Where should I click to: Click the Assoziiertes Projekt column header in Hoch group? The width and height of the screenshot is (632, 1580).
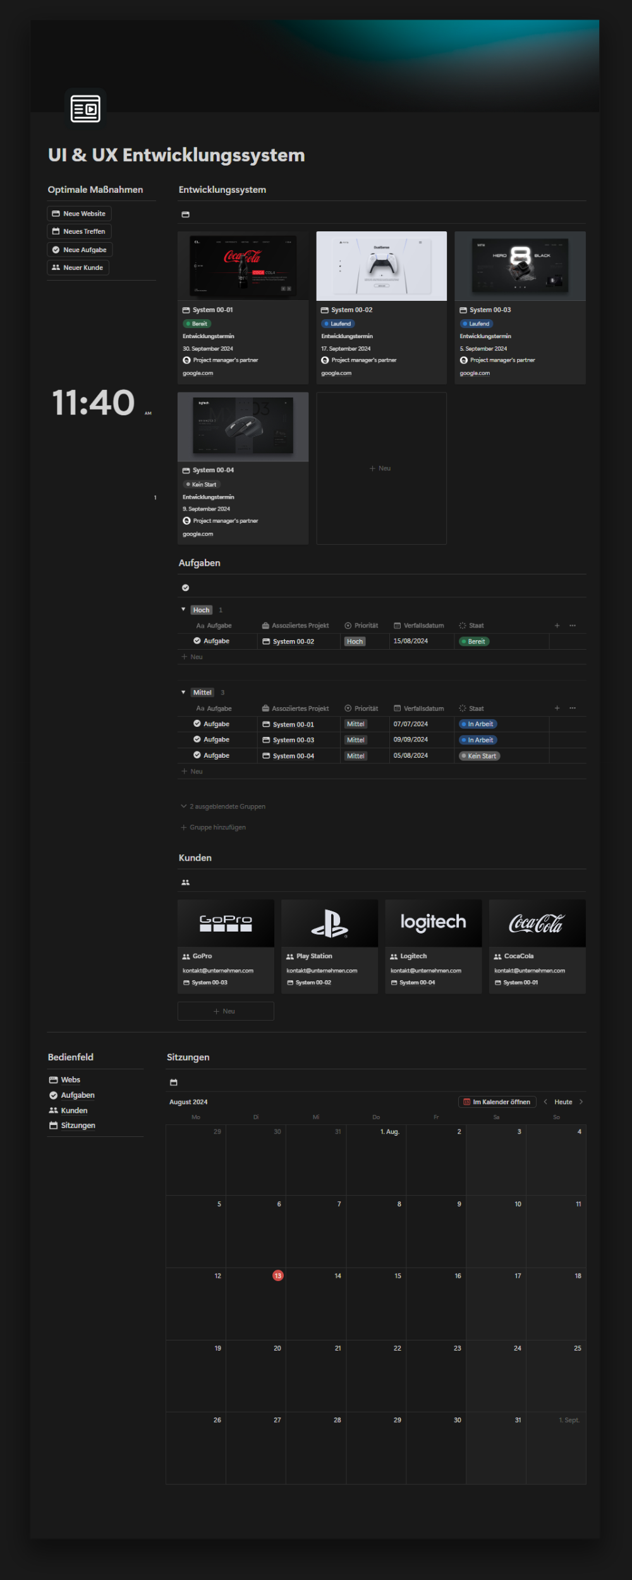[295, 626]
